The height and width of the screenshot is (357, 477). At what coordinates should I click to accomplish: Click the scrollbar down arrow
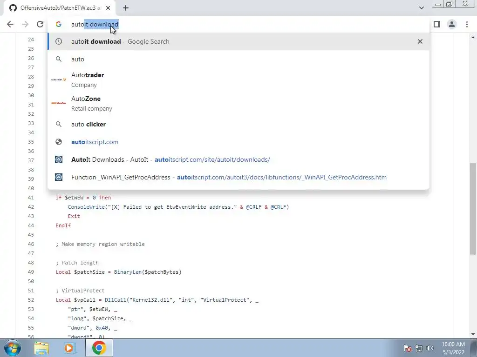[472, 334]
